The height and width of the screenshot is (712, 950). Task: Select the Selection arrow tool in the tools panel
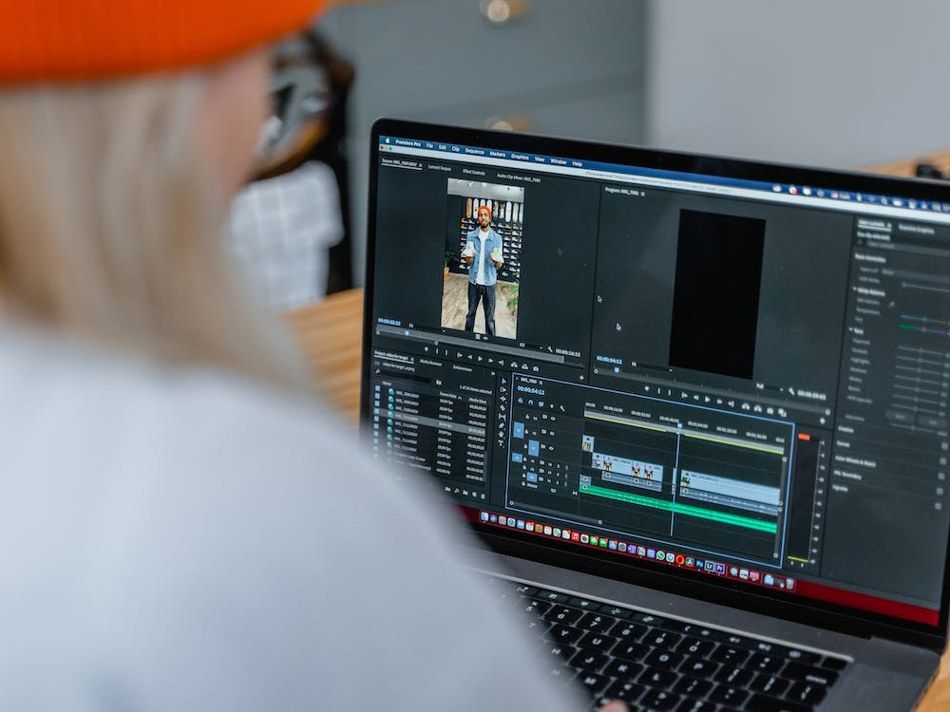[x=502, y=383]
